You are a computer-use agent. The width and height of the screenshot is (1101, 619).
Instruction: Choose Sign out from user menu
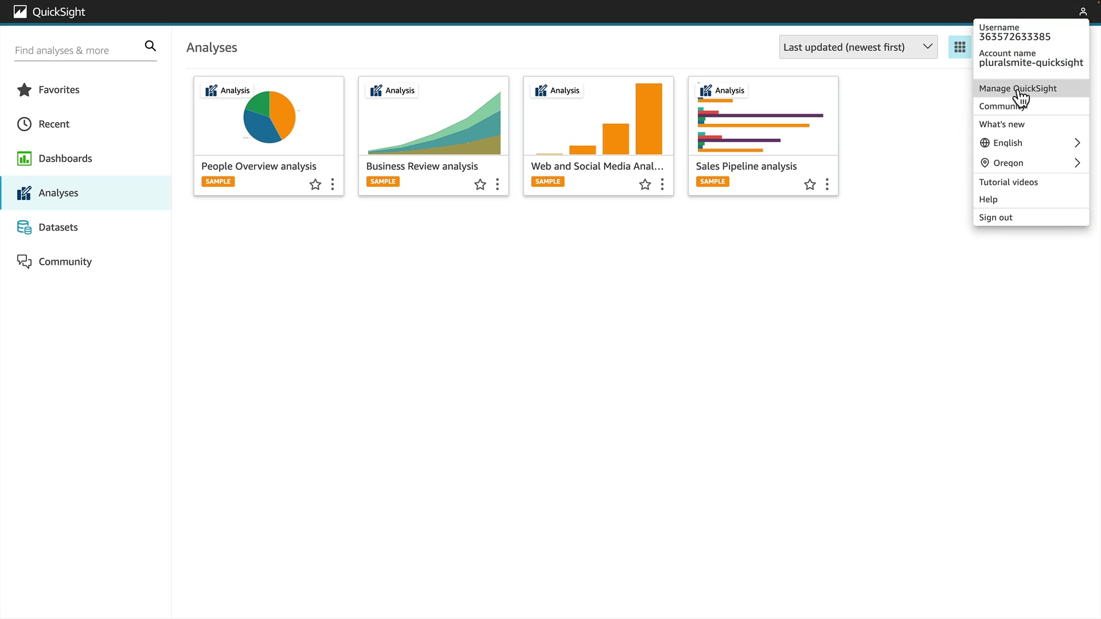995,218
